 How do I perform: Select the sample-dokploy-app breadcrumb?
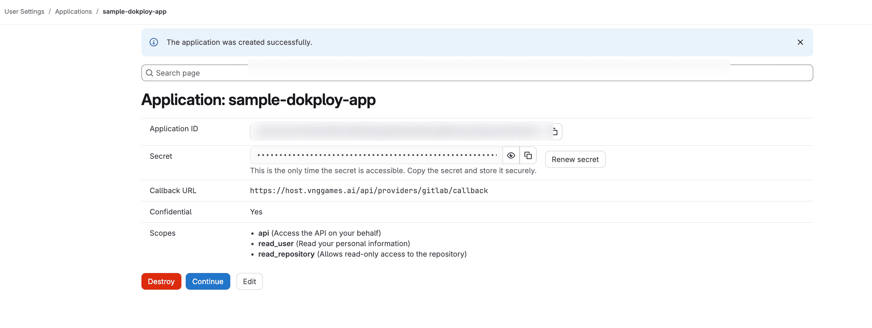[x=135, y=11]
